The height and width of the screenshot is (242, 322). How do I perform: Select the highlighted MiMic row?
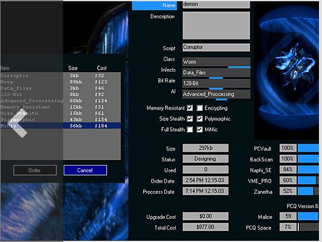pyautogui.click(x=61, y=126)
